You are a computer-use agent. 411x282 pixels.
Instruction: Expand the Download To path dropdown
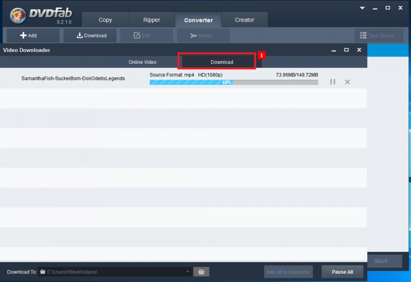click(187, 272)
